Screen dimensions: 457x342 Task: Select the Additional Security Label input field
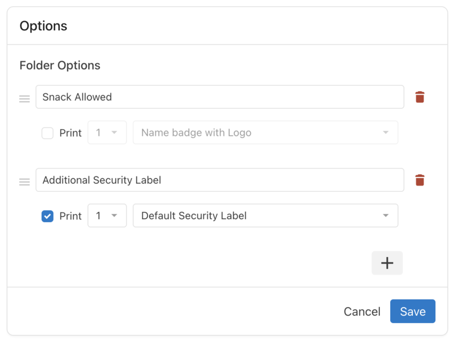(x=220, y=180)
